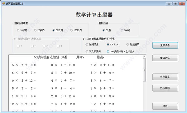Click the problem 2 × 0 + 11 =

pyautogui.click(x=63, y=96)
